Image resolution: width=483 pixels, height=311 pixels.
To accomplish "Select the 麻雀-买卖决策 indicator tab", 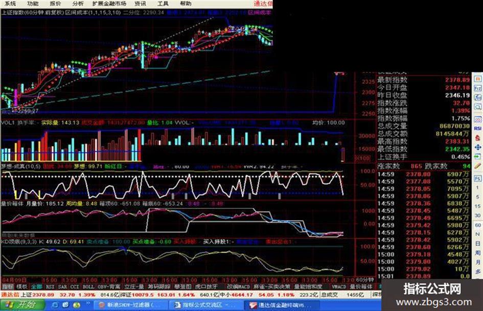I will click(272, 286).
